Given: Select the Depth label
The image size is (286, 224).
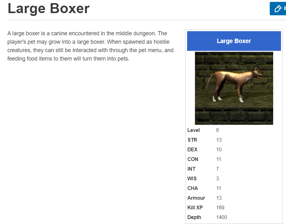Looking at the screenshot, I should click(194, 217).
